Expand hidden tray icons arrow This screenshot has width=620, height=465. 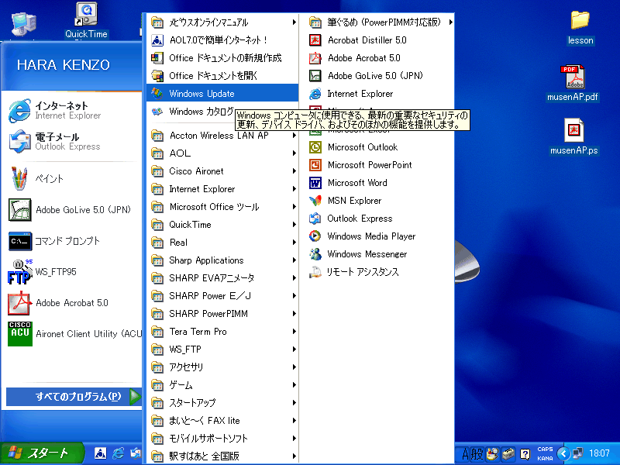563,453
